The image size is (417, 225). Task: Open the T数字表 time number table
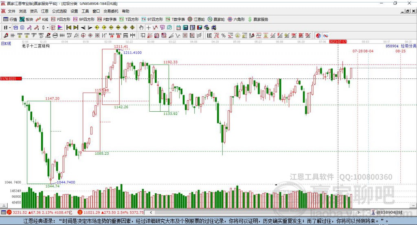[175, 19]
